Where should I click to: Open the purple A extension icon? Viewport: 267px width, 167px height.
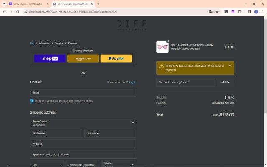(233, 12)
